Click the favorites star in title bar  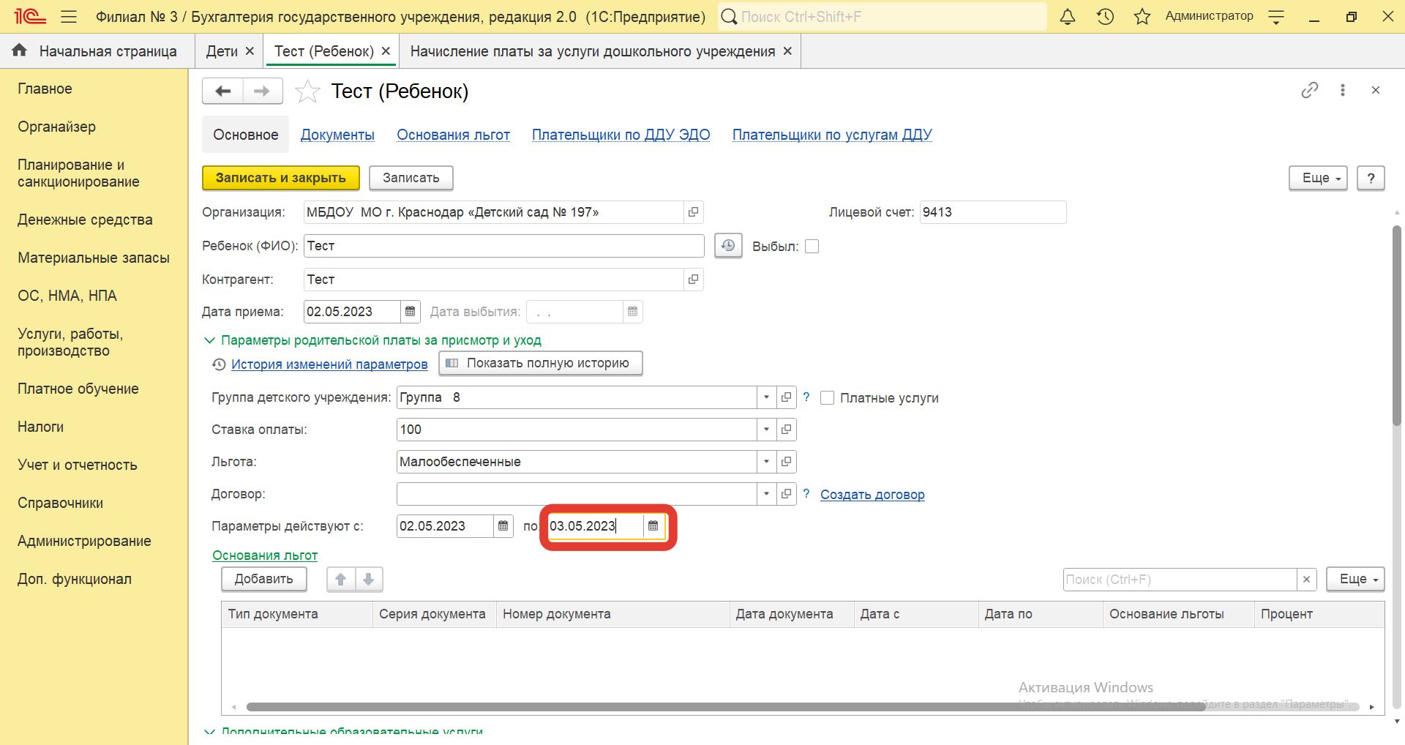(1142, 17)
